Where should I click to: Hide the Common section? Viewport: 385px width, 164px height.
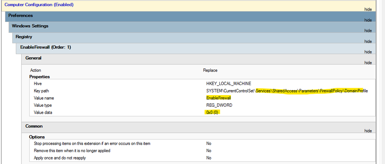[x=368, y=131]
